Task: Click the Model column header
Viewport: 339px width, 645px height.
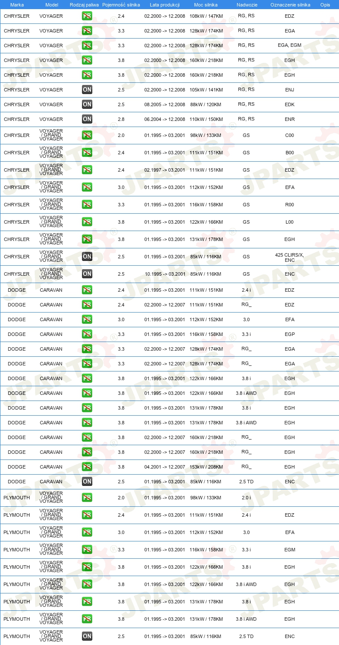Action: click(52, 5)
